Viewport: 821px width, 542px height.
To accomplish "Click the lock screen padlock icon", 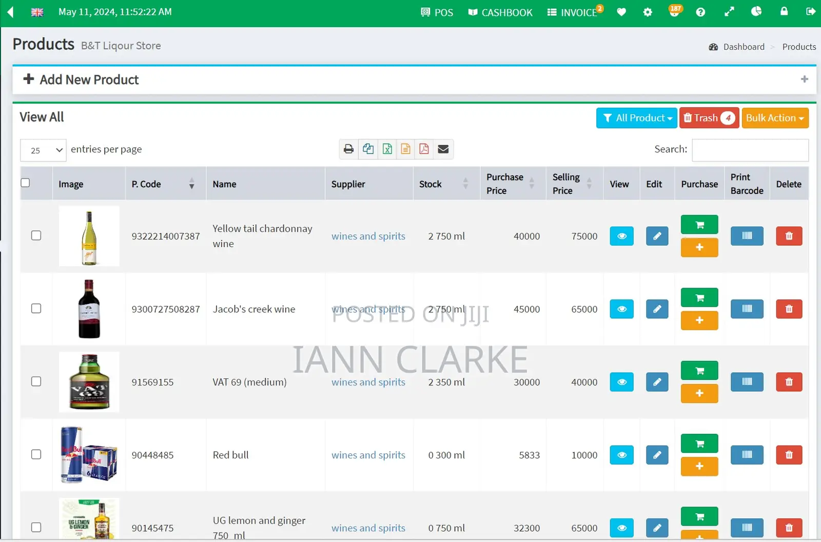I will pos(784,11).
